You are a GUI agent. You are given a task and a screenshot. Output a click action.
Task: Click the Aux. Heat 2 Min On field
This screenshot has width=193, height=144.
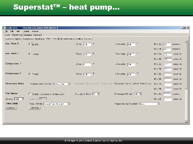click(168, 54)
